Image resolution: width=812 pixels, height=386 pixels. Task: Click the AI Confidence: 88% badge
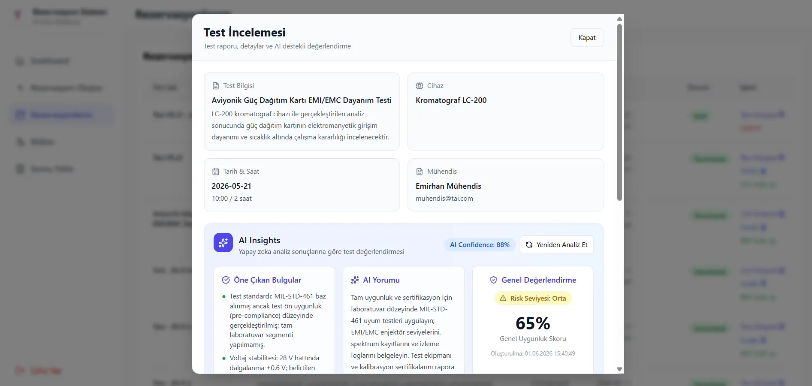point(480,245)
